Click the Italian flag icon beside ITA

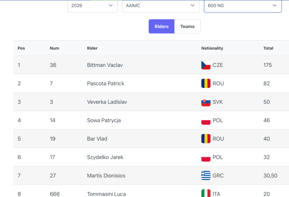[206, 193]
